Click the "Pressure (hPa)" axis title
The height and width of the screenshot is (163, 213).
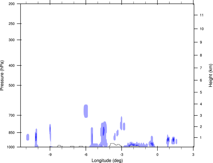click(x=2, y=75)
